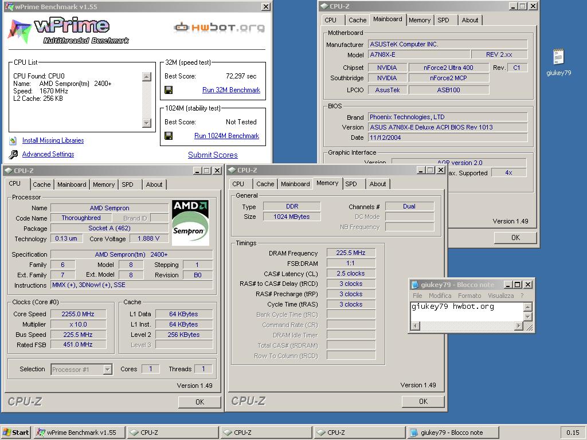Click Notepad vertical scroll up arrow
The image size is (587, 440).
tap(527, 307)
